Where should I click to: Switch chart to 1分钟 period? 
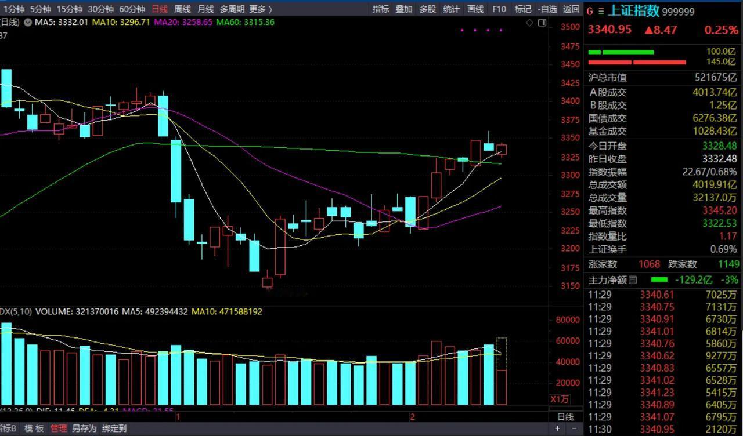[x=14, y=9]
